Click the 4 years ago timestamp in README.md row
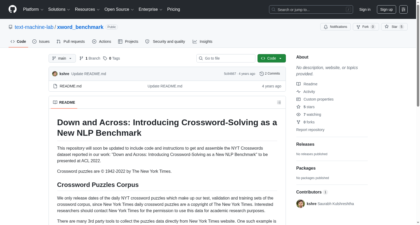 point(271,86)
